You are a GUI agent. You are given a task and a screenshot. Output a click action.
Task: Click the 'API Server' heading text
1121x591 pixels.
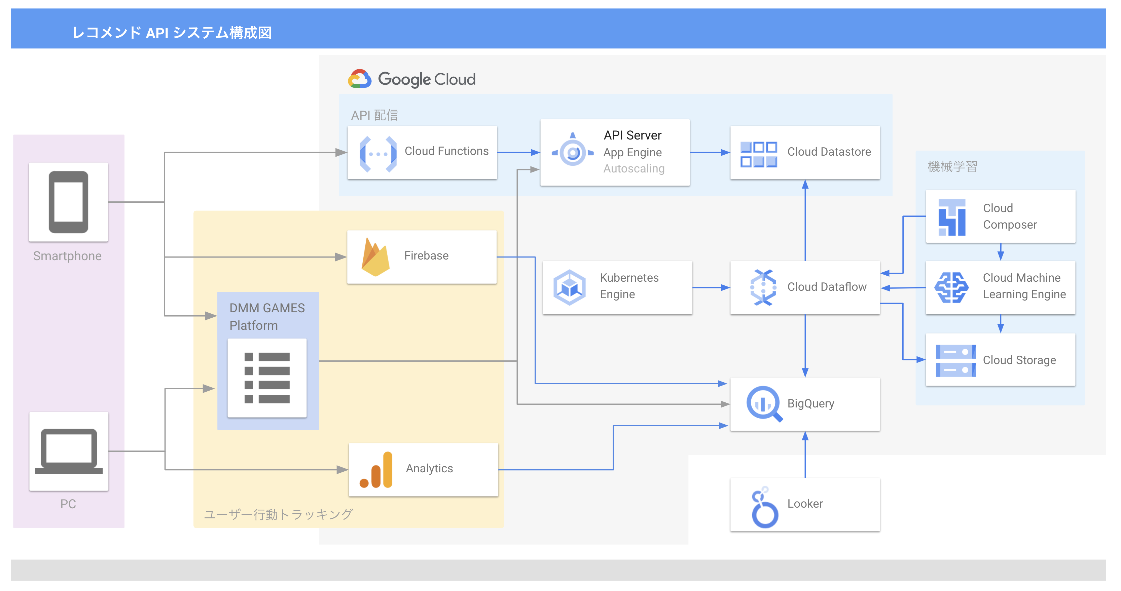[x=632, y=135]
